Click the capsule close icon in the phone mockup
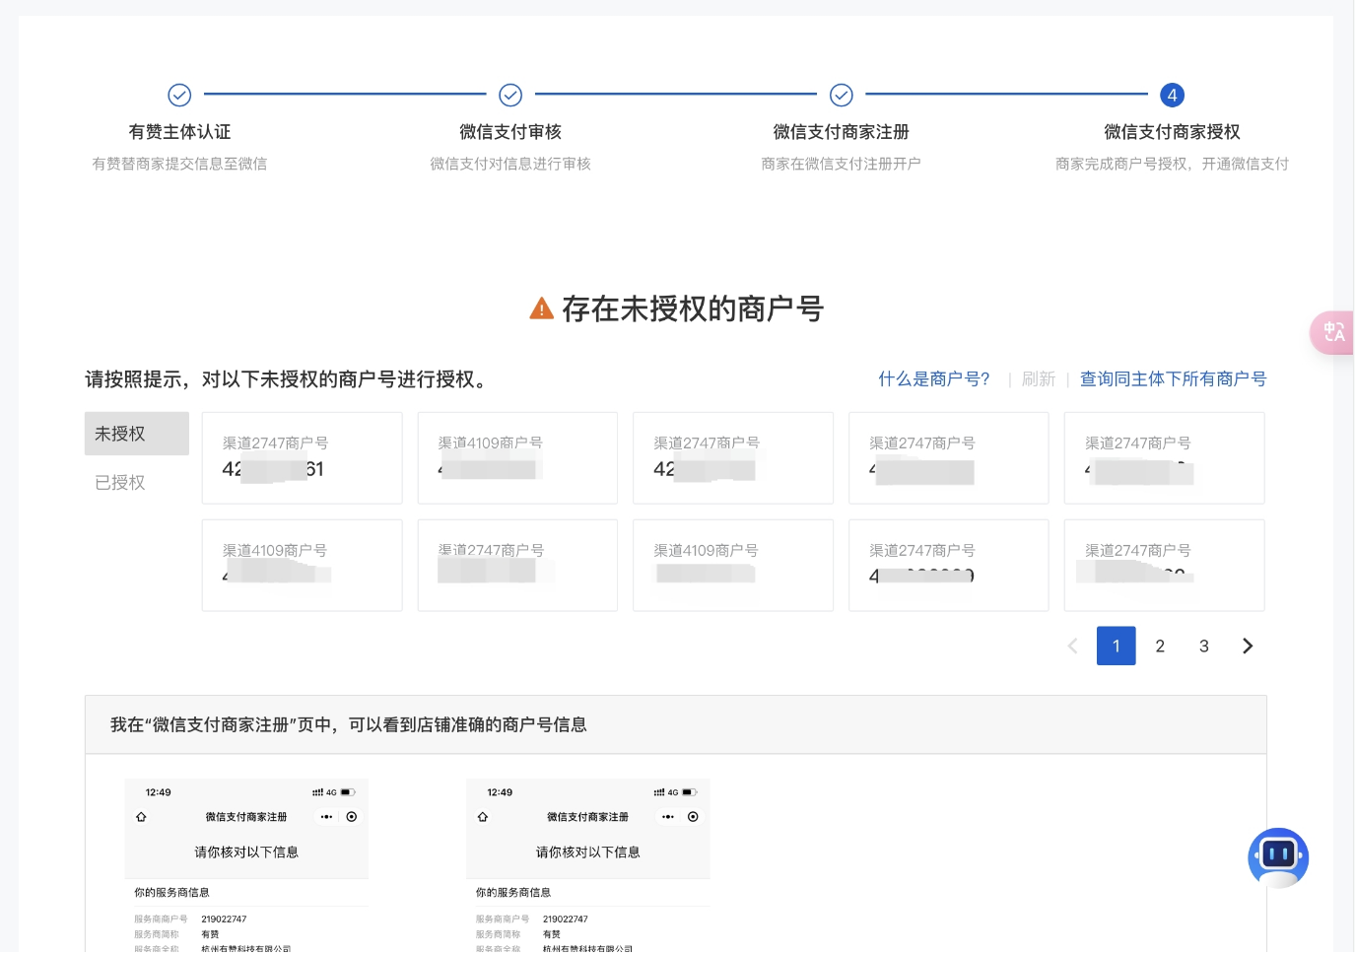This screenshot has width=1355, height=955. [352, 817]
